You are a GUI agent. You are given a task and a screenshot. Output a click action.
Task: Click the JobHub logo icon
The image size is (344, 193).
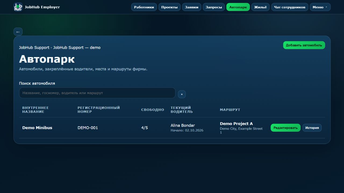tap(18, 7)
